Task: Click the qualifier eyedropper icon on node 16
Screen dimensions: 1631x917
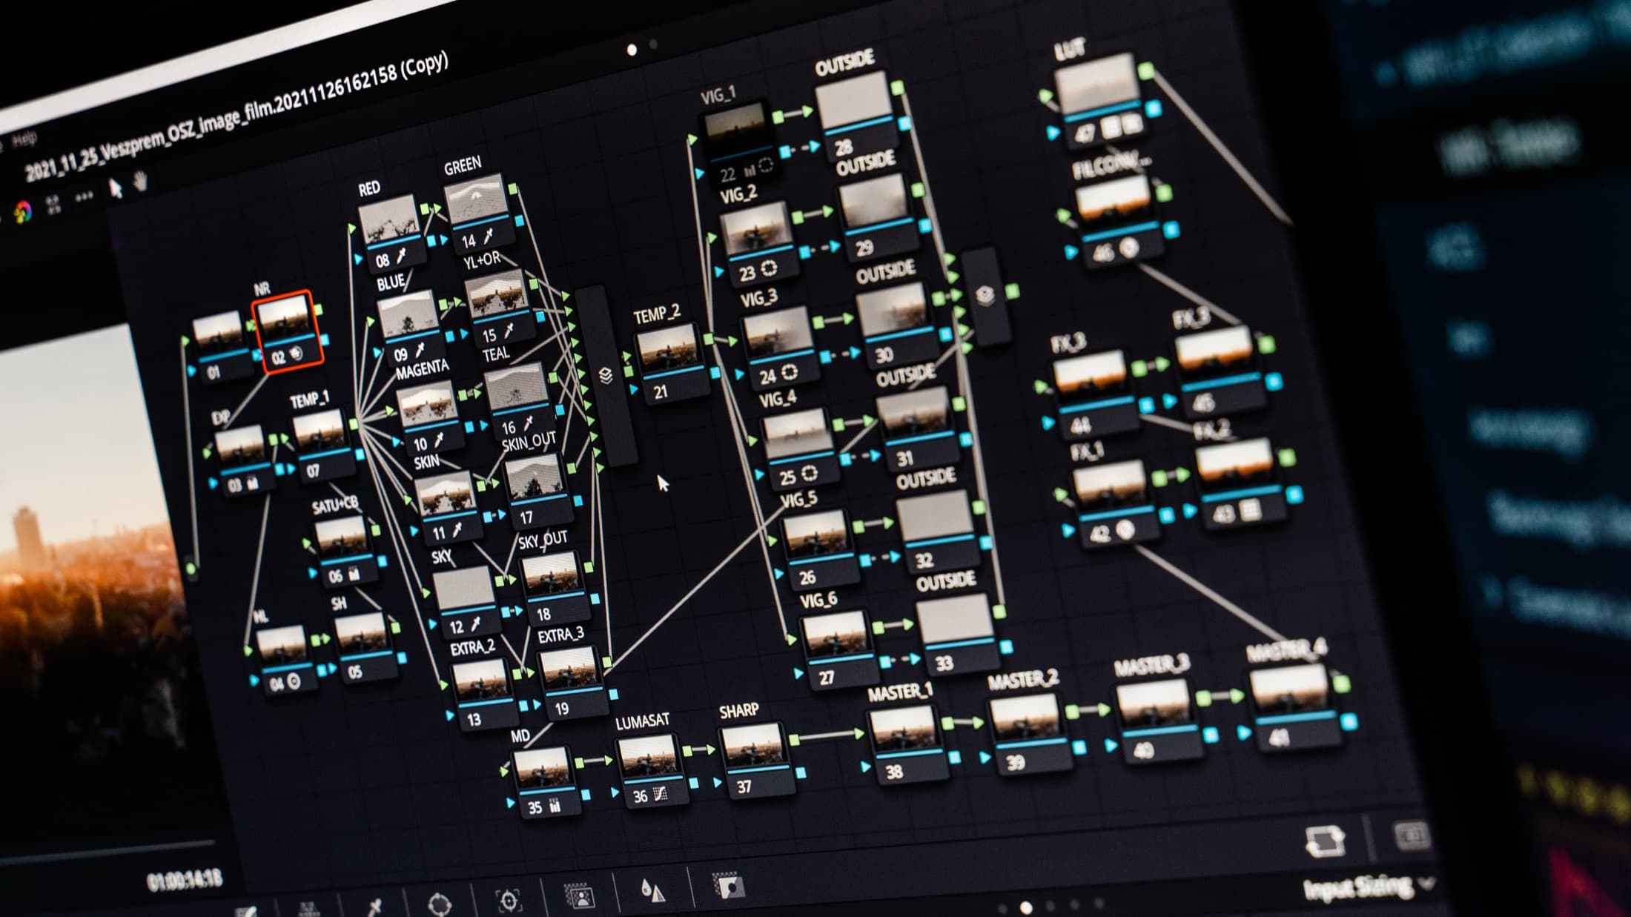Action: (x=529, y=423)
